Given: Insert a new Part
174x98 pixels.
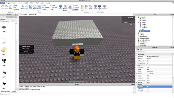Looking at the screenshot, I should click(x=60, y=7).
